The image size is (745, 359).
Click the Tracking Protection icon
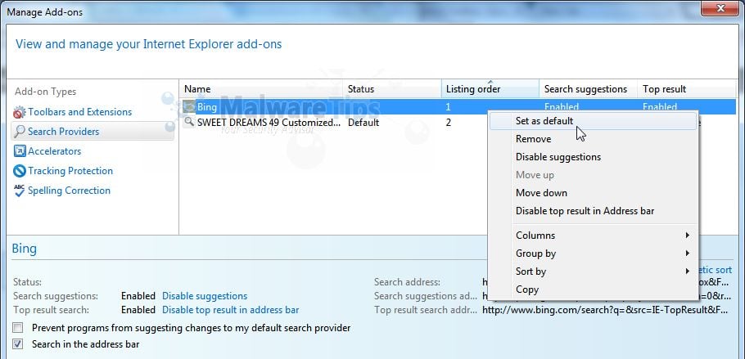click(20, 170)
